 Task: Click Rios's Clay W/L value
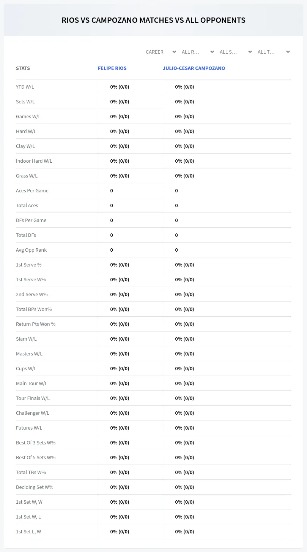coord(120,146)
